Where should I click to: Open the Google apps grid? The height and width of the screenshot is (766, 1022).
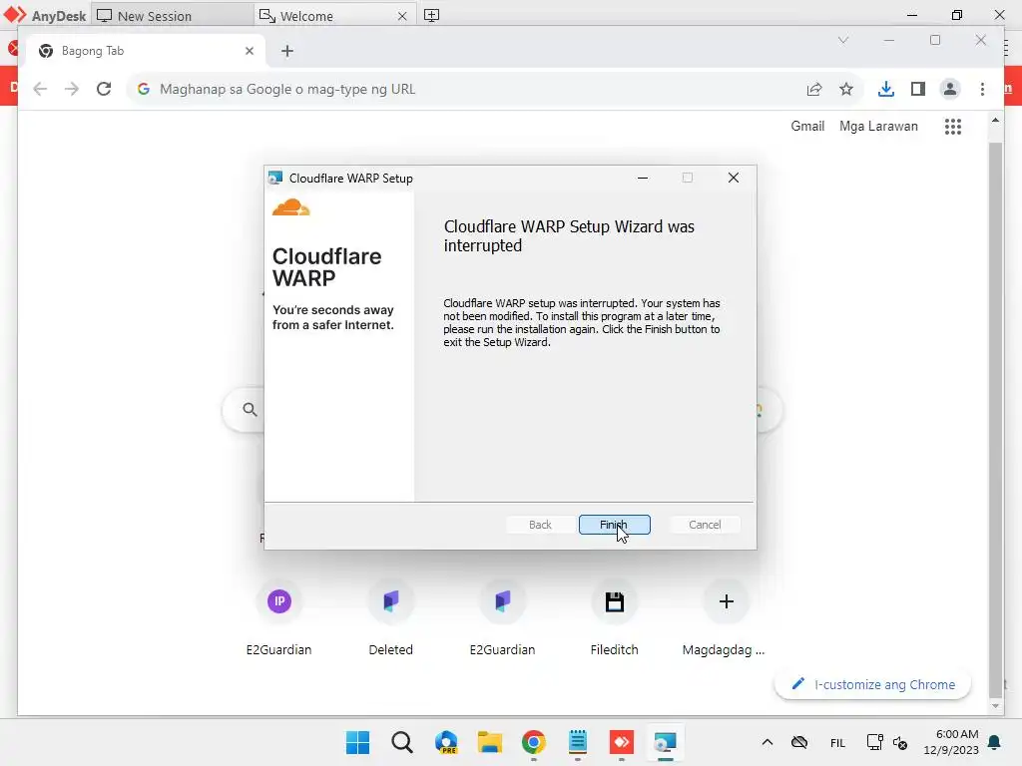953,127
